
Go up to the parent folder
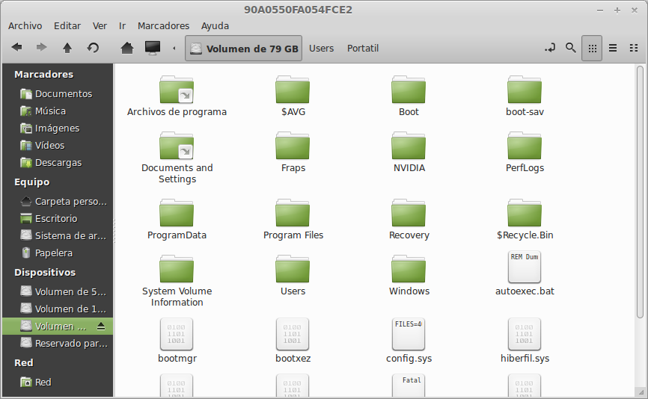[67, 48]
